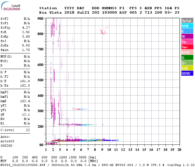Select the Vo+ red legend swatch
Screen dimensions: 195x167
point(187,47)
